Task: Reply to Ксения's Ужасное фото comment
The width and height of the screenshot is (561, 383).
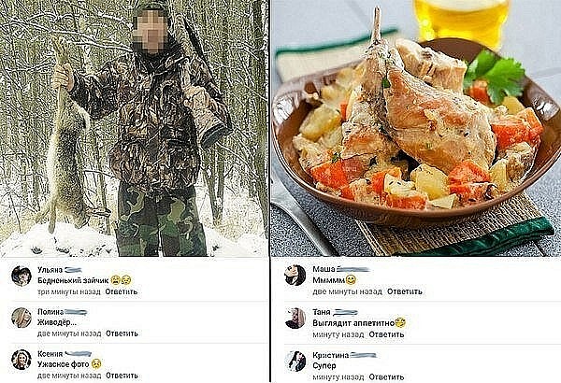Action: click(122, 376)
